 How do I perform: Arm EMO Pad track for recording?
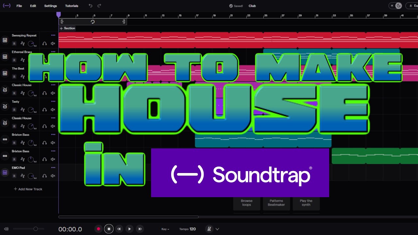pos(14,176)
